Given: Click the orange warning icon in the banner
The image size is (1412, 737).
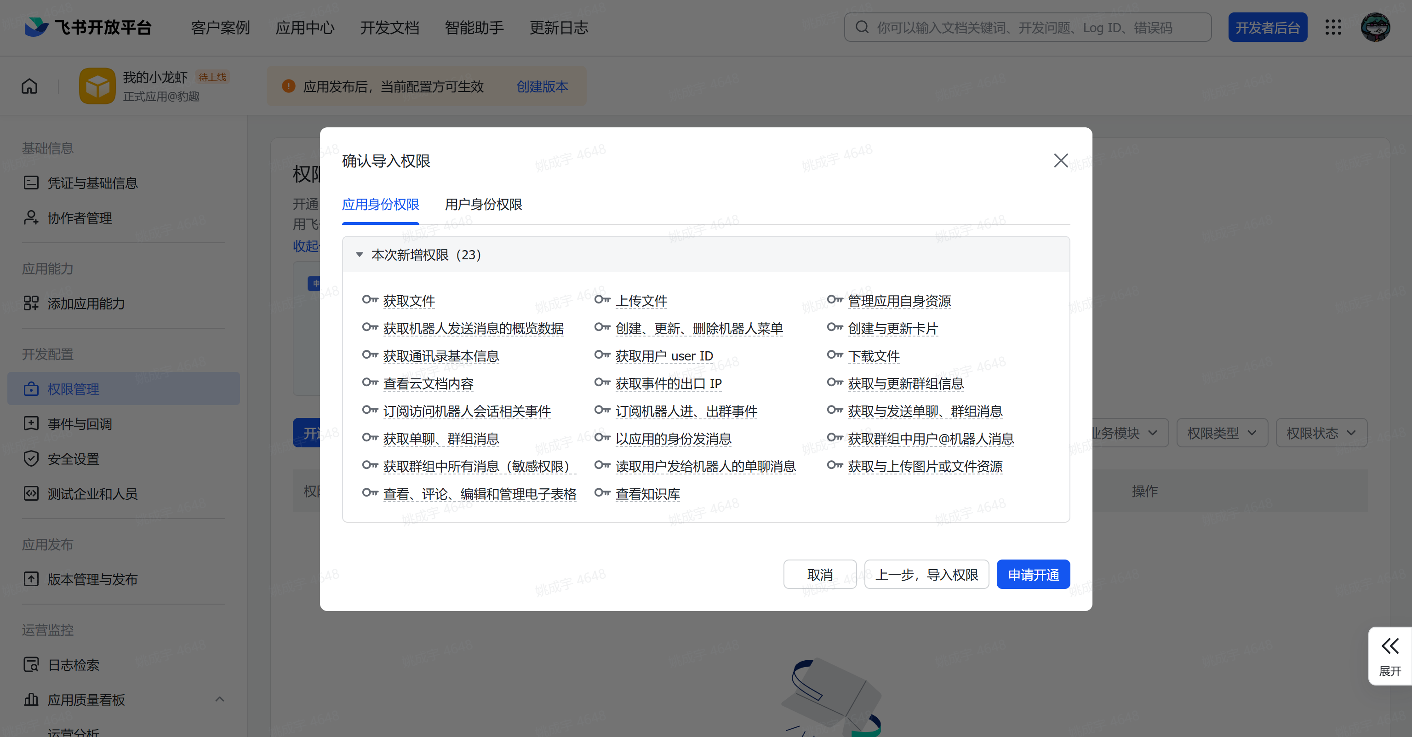Looking at the screenshot, I should point(288,86).
